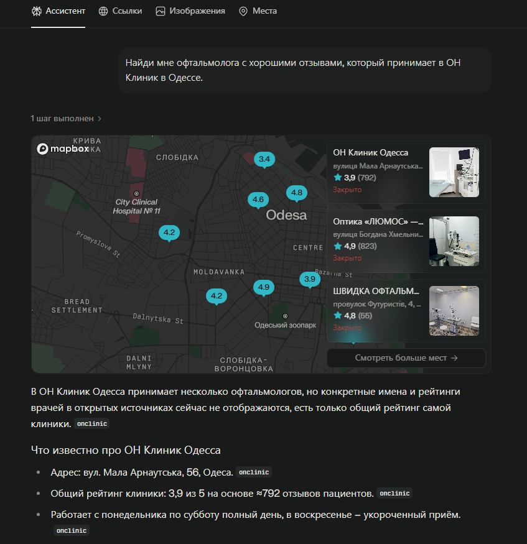This screenshot has width=527, height=544.
Task: Select the 4.9 rating marker near the zoo
Action: click(263, 287)
